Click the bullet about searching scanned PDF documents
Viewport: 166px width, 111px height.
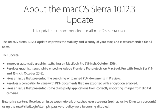[x=64, y=79]
